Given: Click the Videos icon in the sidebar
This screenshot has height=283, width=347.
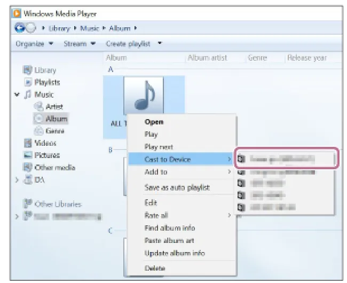Looking at the screenshot, I should tap(28, 143).
